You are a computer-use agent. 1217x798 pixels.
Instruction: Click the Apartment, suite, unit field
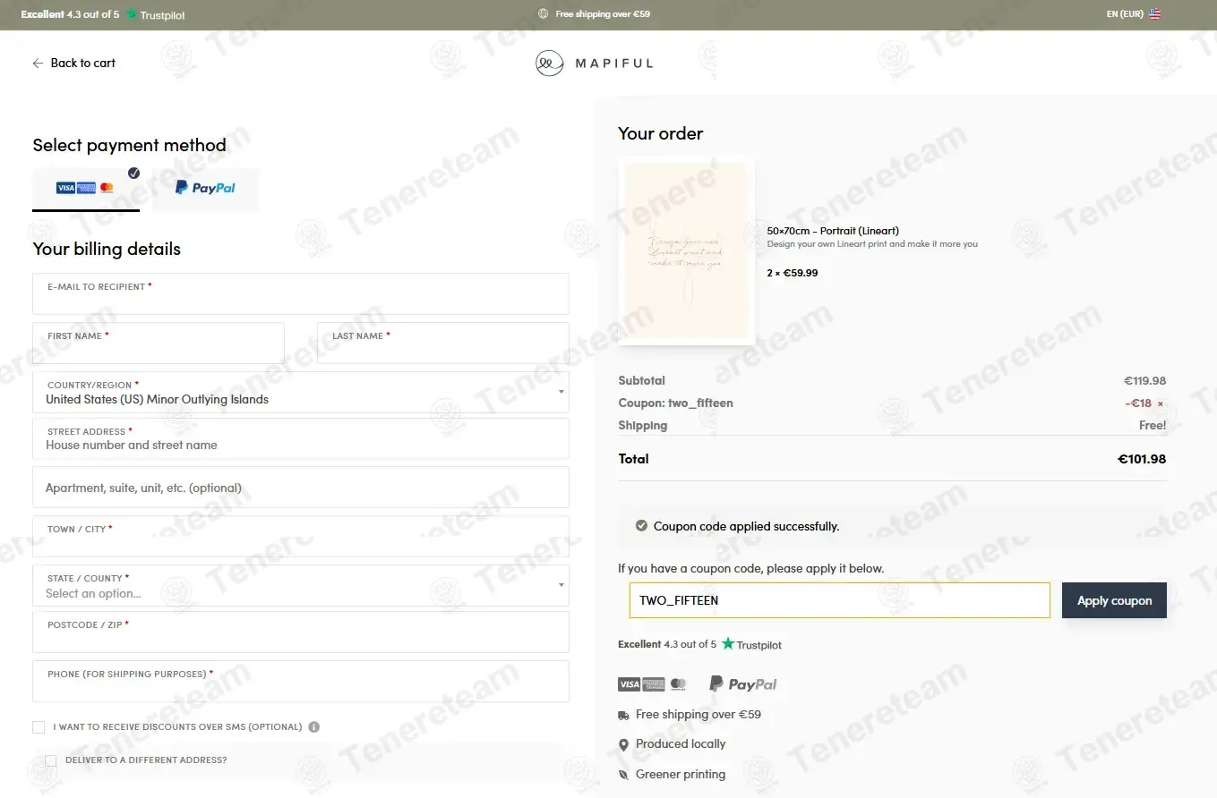(x=301, y=488)
